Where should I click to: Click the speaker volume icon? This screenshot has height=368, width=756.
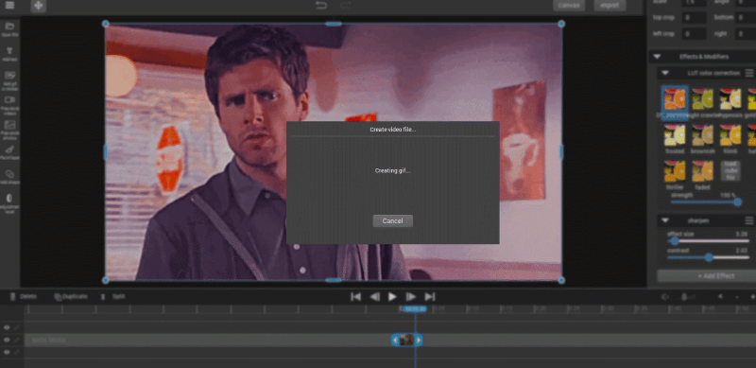(665, 296)
